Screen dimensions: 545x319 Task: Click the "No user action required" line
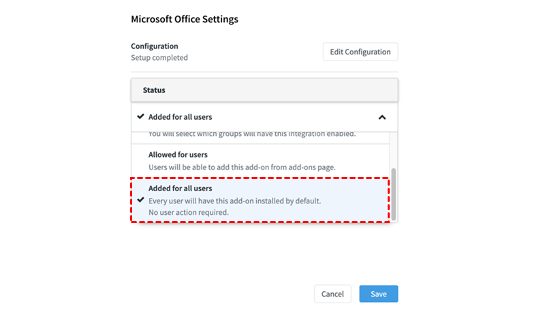click(x=189, y=212)
